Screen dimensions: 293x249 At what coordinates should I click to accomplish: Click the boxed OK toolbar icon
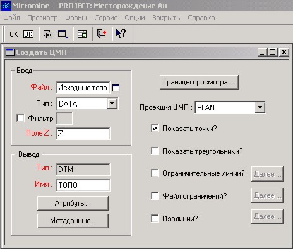tap(28, 34)
